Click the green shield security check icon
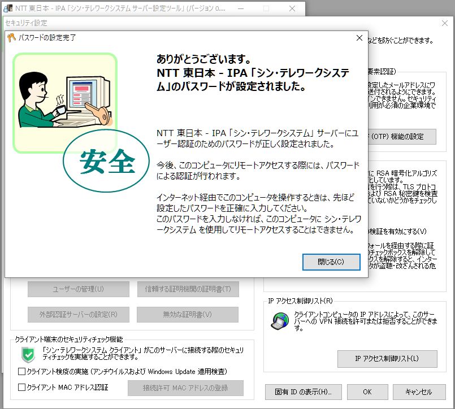Viewport: 455px width, 409px height. (x=28, y=355)
